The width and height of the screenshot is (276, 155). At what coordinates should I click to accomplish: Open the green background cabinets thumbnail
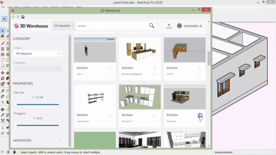[x=140, y=97]
